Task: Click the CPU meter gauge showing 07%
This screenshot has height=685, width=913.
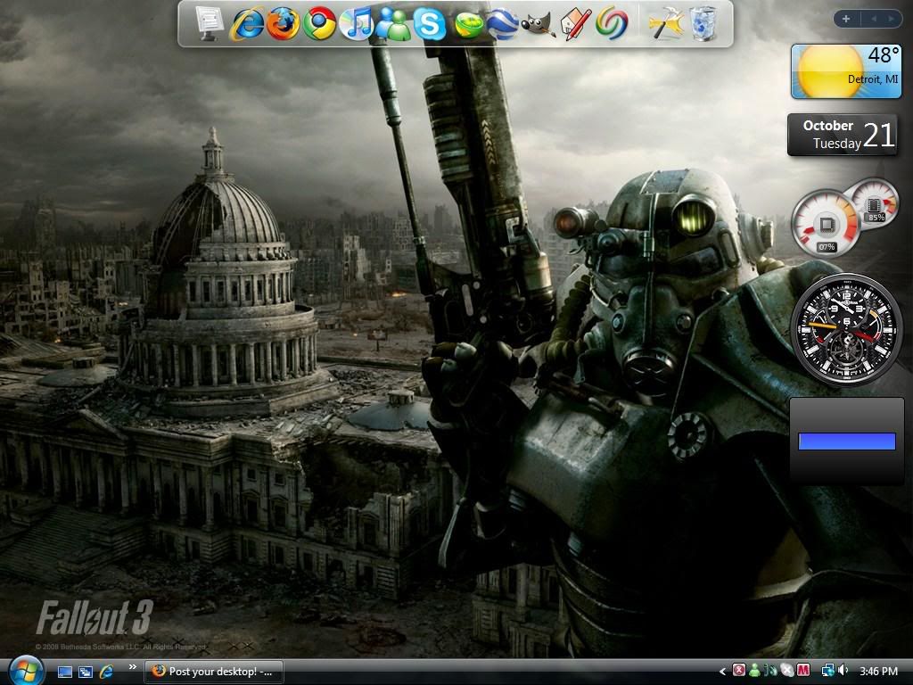Action: [826, 224]
